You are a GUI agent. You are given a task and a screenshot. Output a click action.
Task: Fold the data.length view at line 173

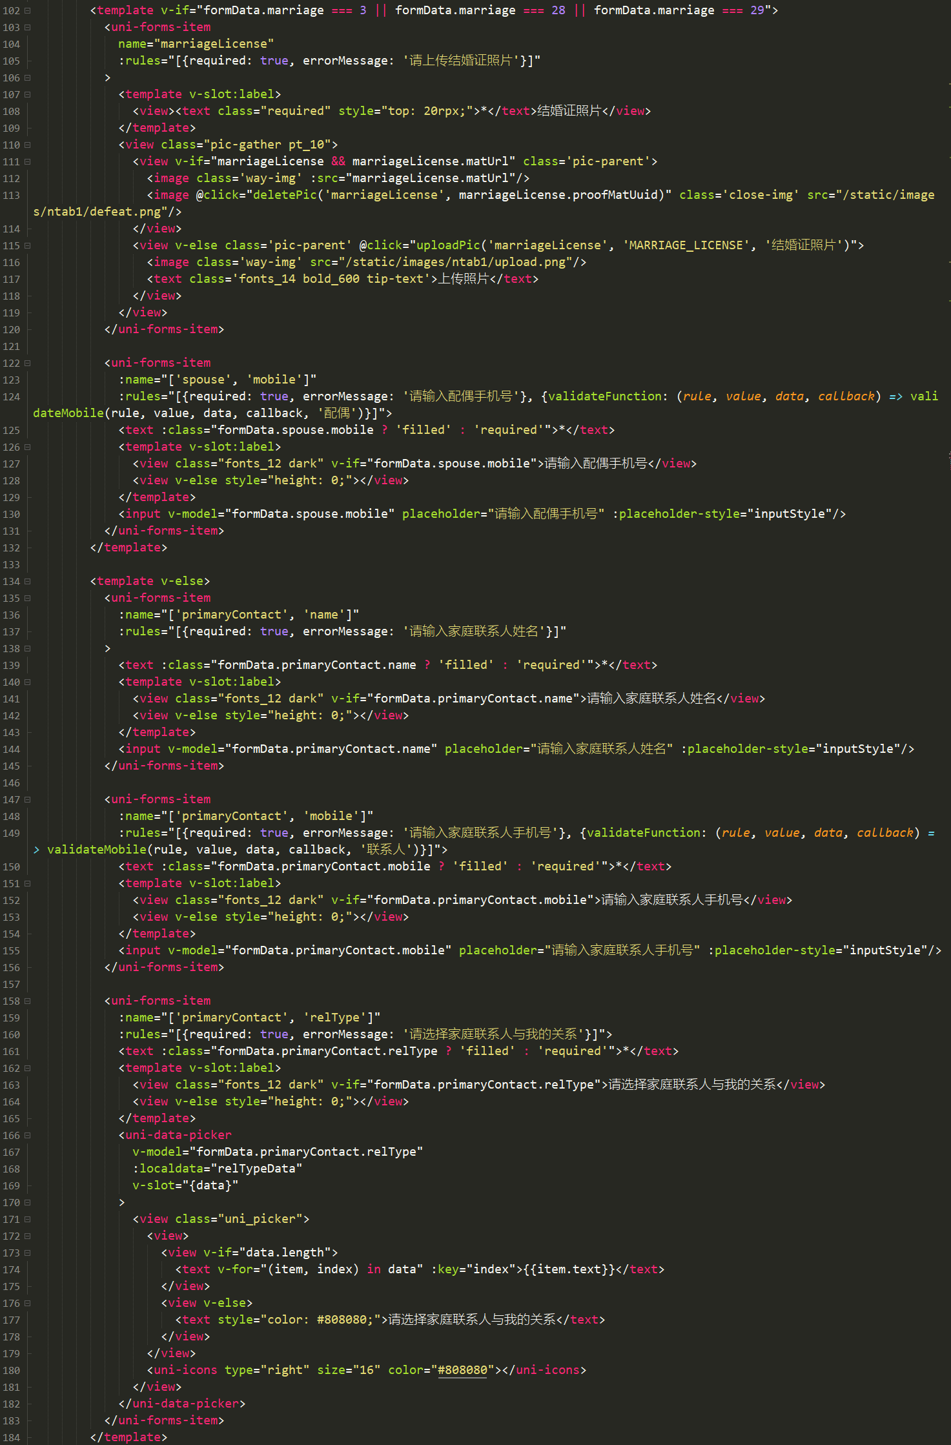point(27,1253)
